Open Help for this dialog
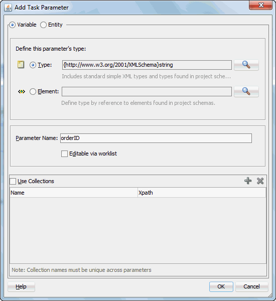This screenshot has width=276, height=301. [x=21, y=286]
